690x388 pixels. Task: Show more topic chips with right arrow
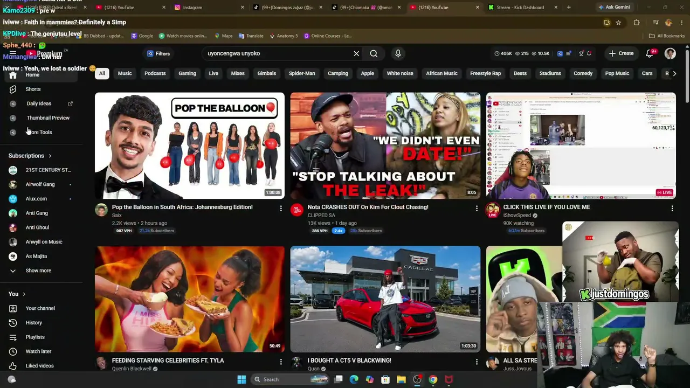(x=674, y=73)
